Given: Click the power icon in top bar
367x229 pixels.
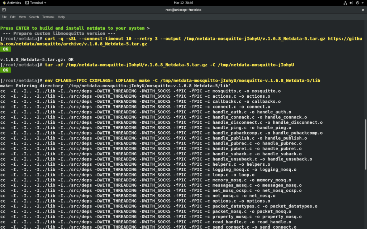Looking at the screenshot, I should (357, 3).
